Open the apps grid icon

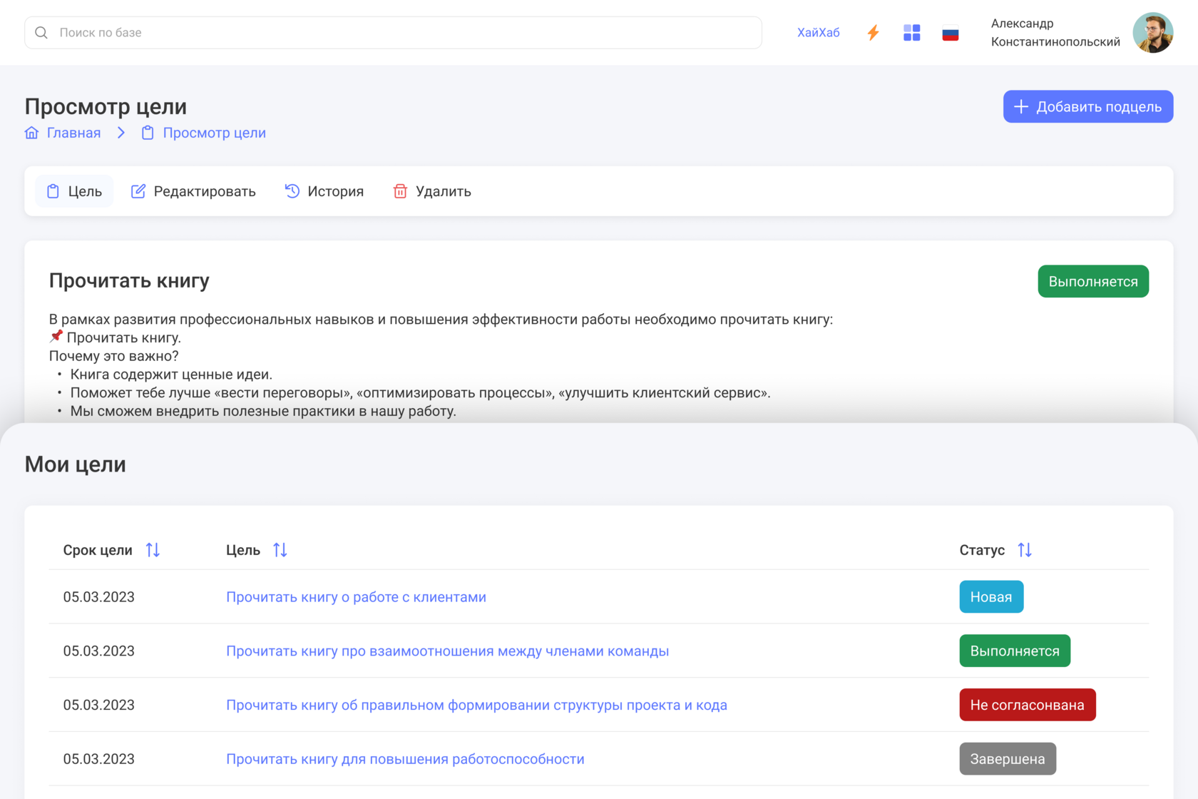[911, 33]
